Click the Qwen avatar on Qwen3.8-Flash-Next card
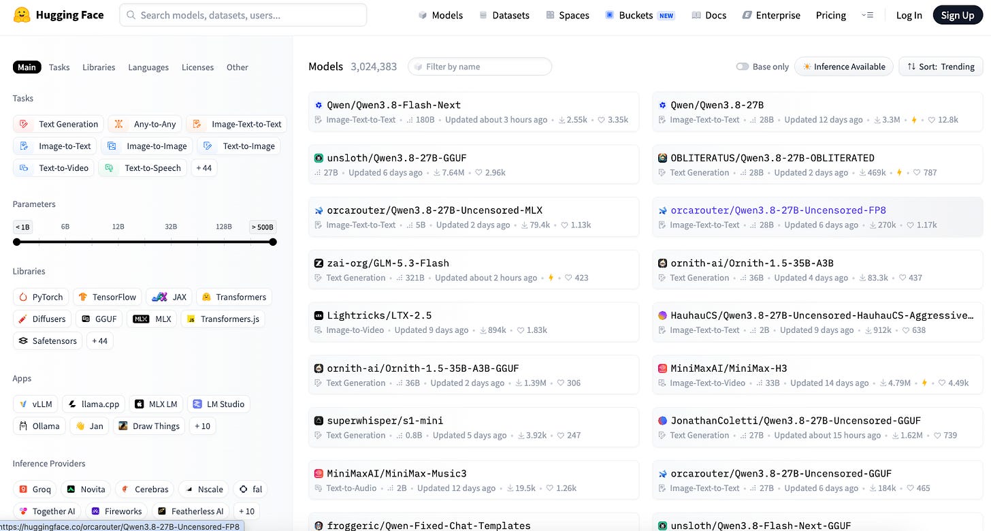This screenshot has width=991, height=531. (x=319, y=105)
